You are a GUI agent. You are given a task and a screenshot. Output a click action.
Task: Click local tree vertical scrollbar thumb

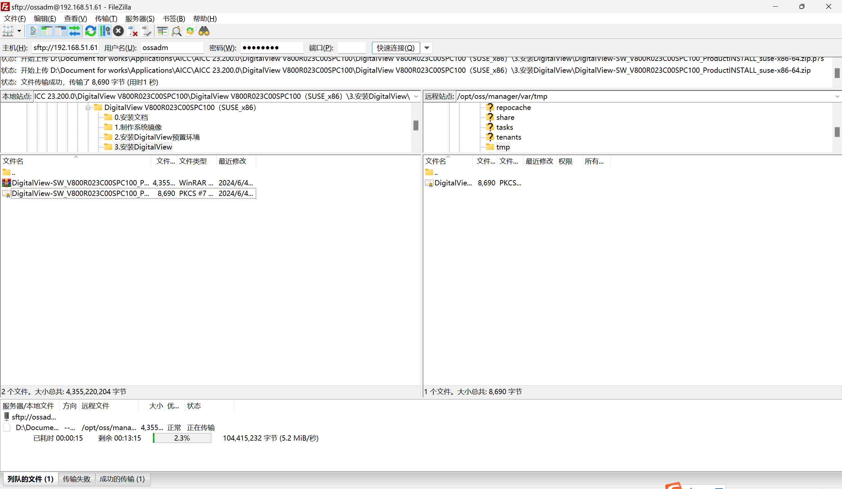click(416, 125)
